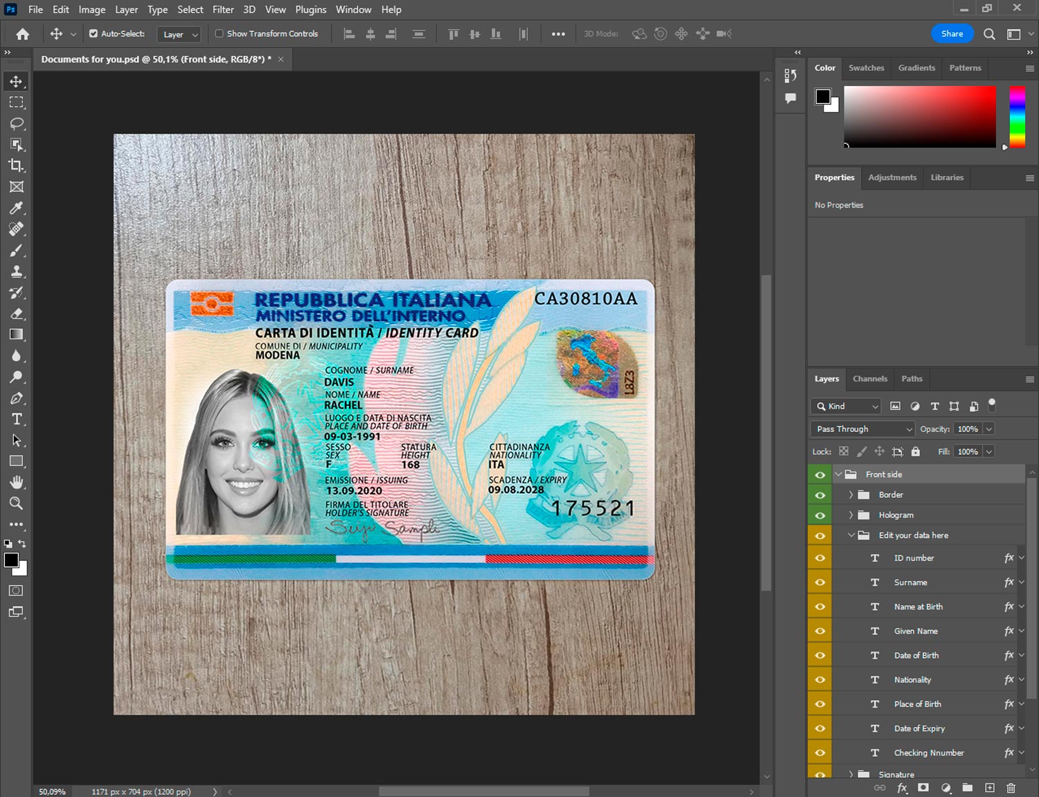Open the Kind layer filter dropdown

pyautogui.click(x=846, y=406)
